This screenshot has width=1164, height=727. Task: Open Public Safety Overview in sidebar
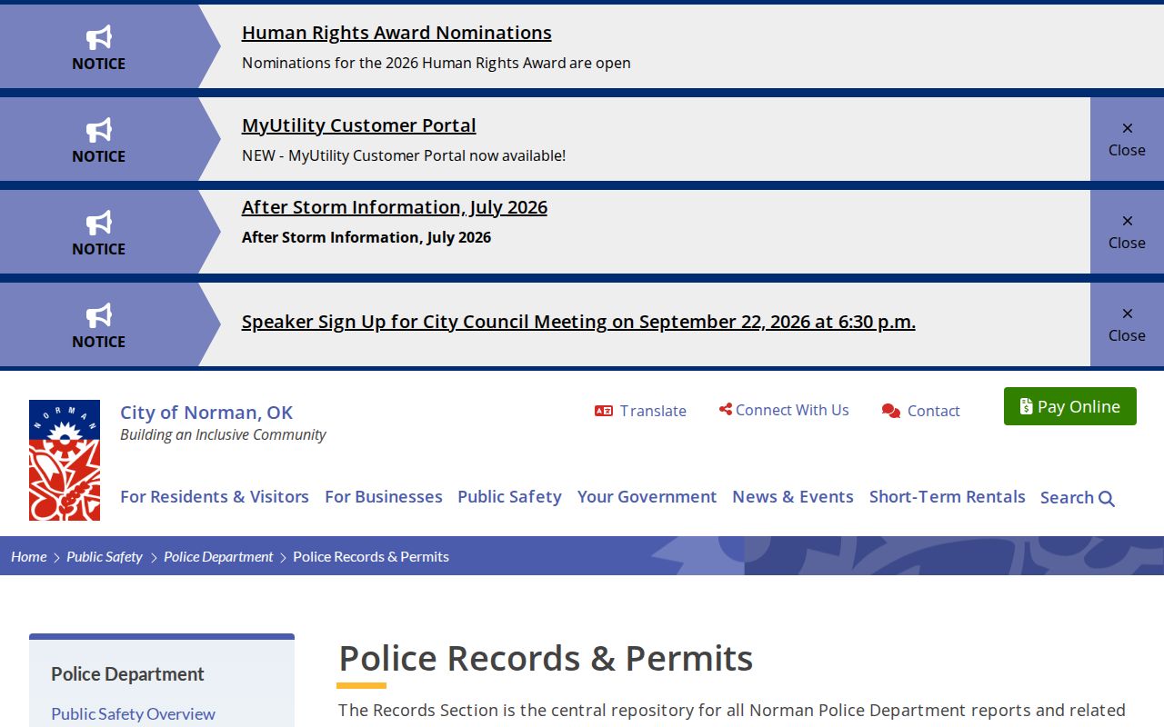click(x=133, y=714)
